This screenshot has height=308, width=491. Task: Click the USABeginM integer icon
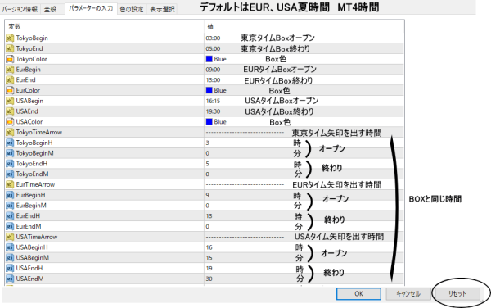pos(10,257)
